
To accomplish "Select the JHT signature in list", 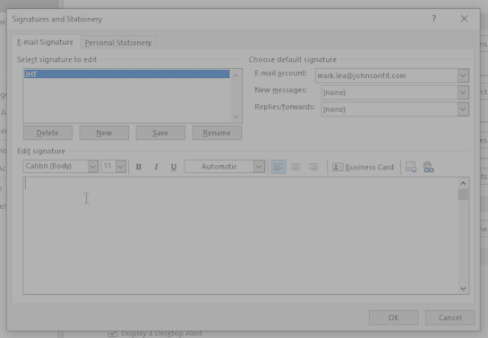I will pyautogui.click(x=126, y=74).
